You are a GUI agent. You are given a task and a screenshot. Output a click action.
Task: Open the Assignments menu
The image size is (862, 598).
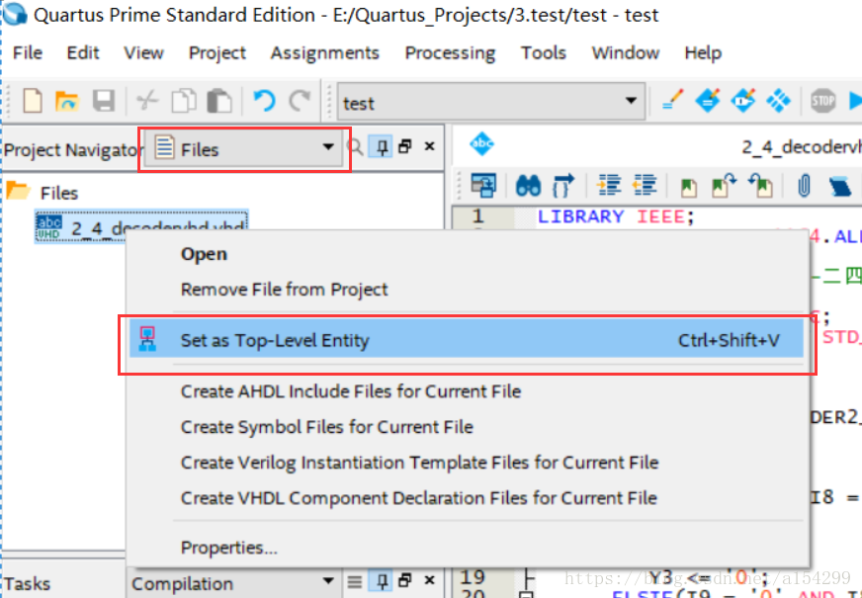[325, 53]
